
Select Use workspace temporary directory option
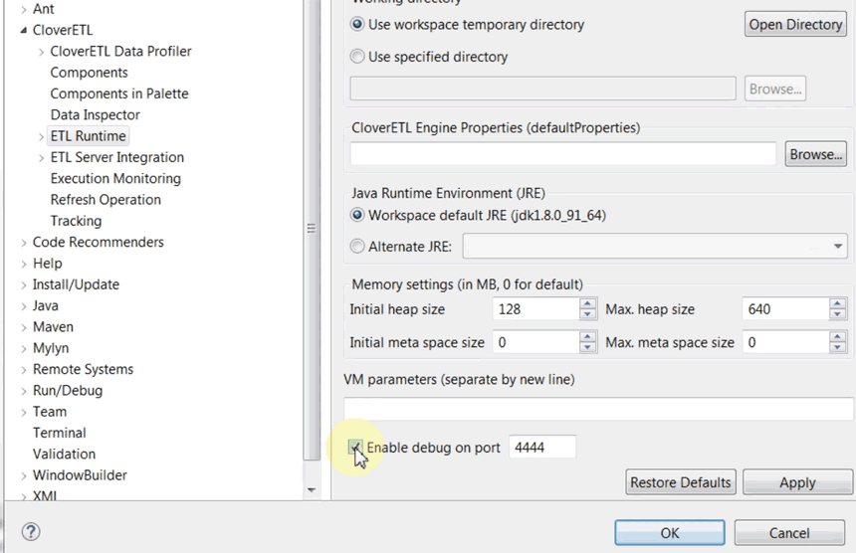[357, 25]
